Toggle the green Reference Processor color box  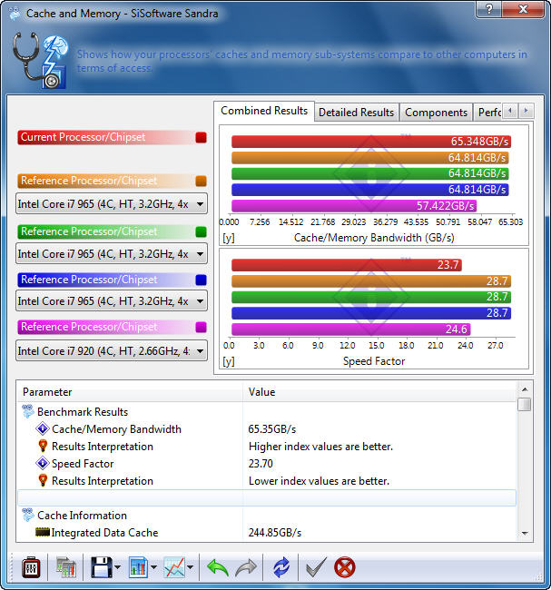pos(201,231)
